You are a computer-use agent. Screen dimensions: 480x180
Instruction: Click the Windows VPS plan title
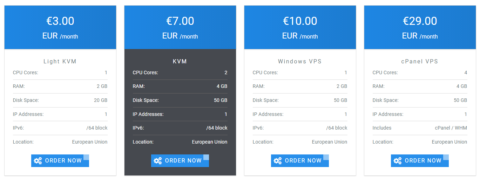300,61
